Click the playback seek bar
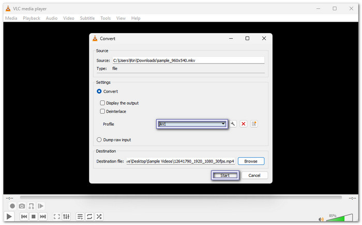Viewport: 362px width, 225px height. point(181,198)
